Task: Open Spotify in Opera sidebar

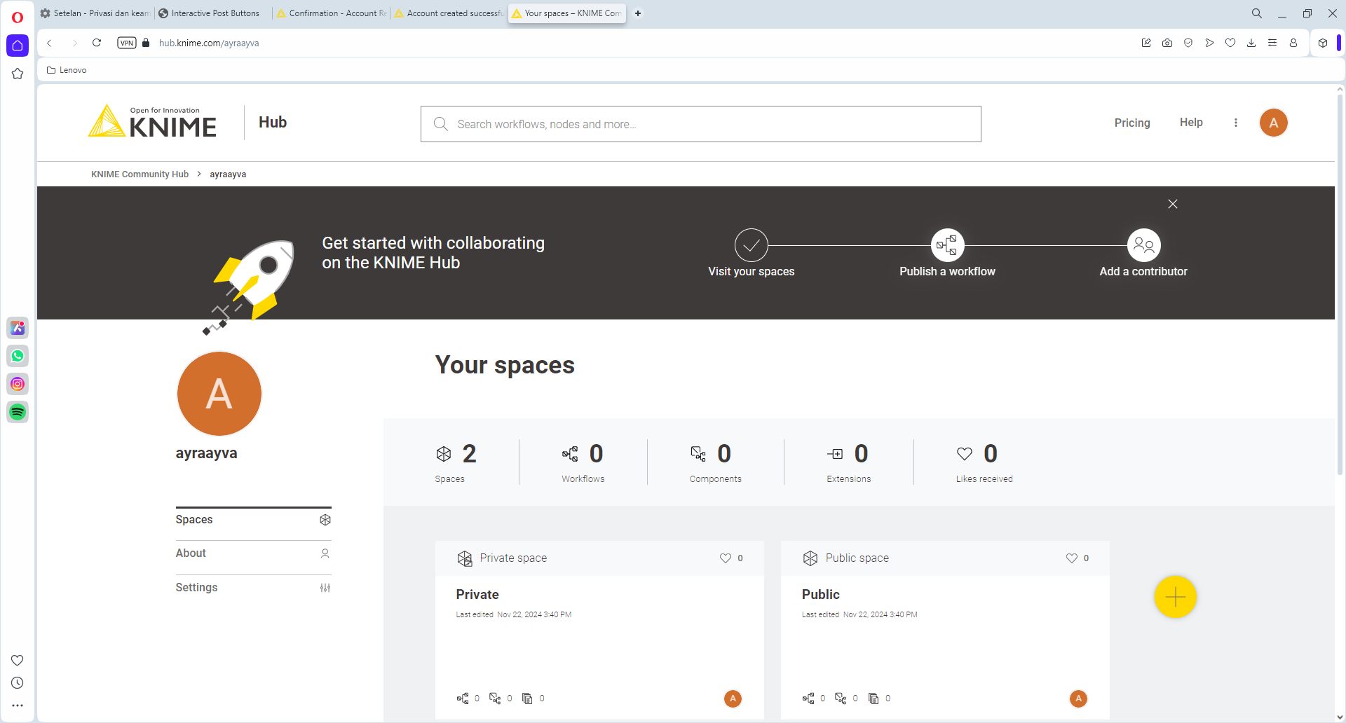Action: point(18,412)
